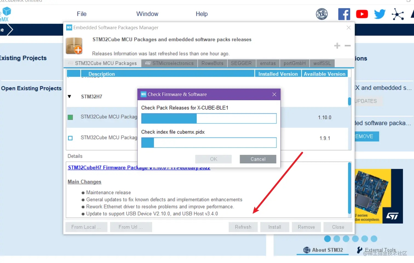Screen dimensions: 414x263
Task: Click the plus expand-all icon in the Packages Manager
Action: coord(337,46)
